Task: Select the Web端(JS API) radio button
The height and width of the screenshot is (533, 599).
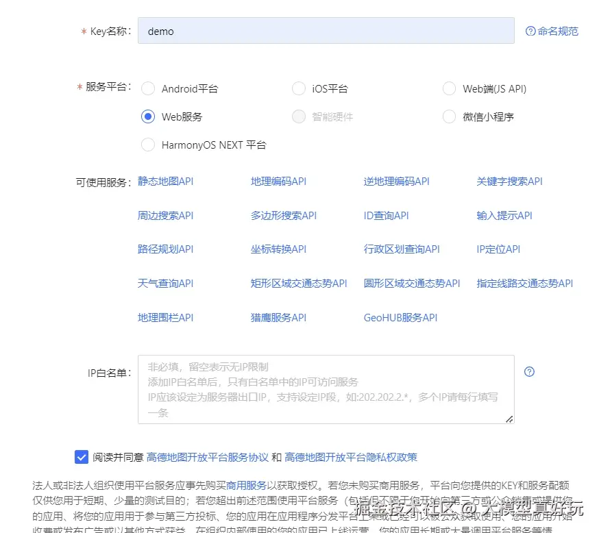Action: 450,88
